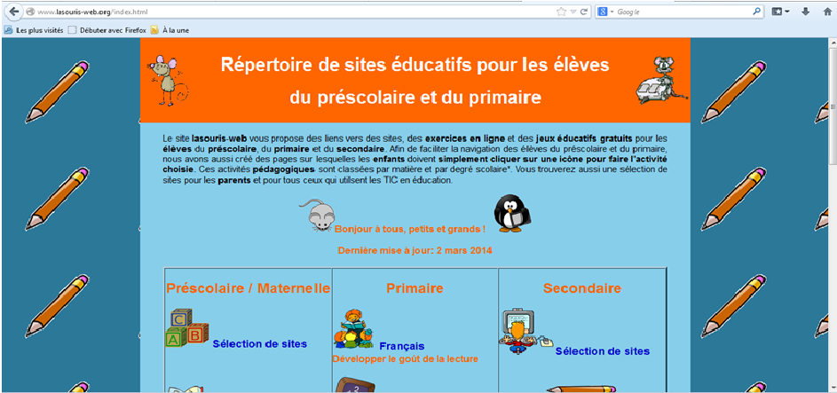Image resolution: width=837 pixels, height=393 pixels.
Task: Click the penguin image beside the greeting
Action: pyautogui.click(x=512, y=214)
